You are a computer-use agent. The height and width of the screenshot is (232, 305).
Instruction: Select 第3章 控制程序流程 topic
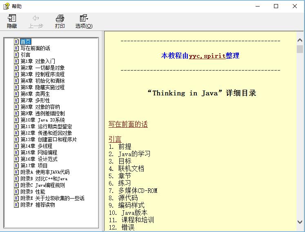(42, 74)
